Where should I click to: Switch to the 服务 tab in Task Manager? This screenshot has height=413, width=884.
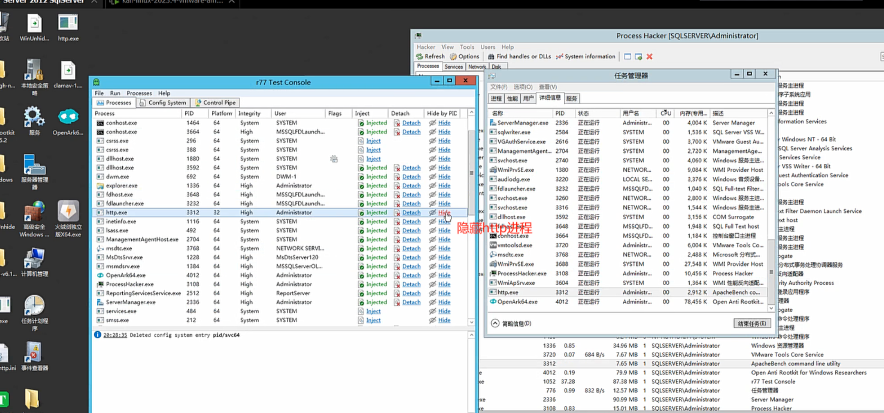tap(571, 98)
